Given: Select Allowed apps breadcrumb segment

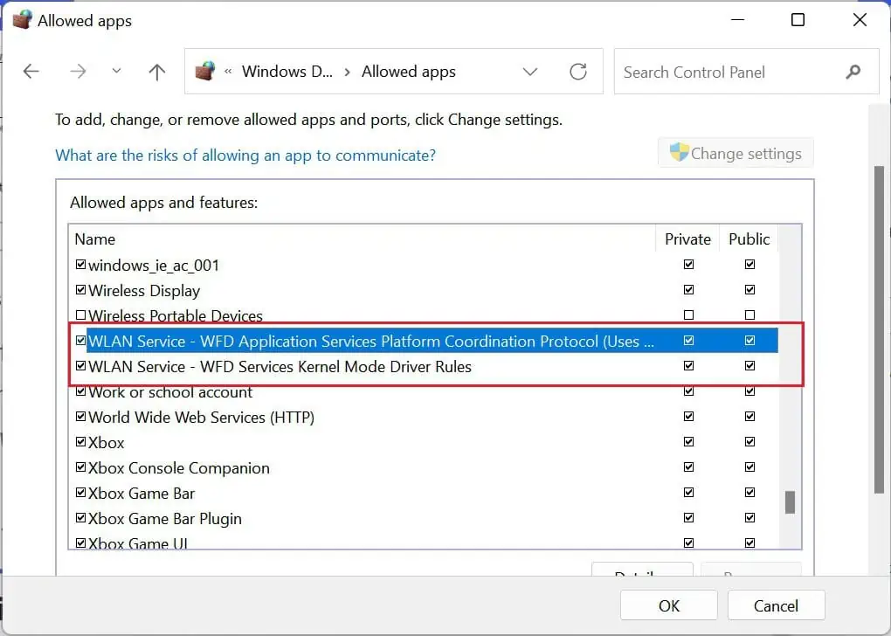Looking at the screenshot, I should (409, 72).
